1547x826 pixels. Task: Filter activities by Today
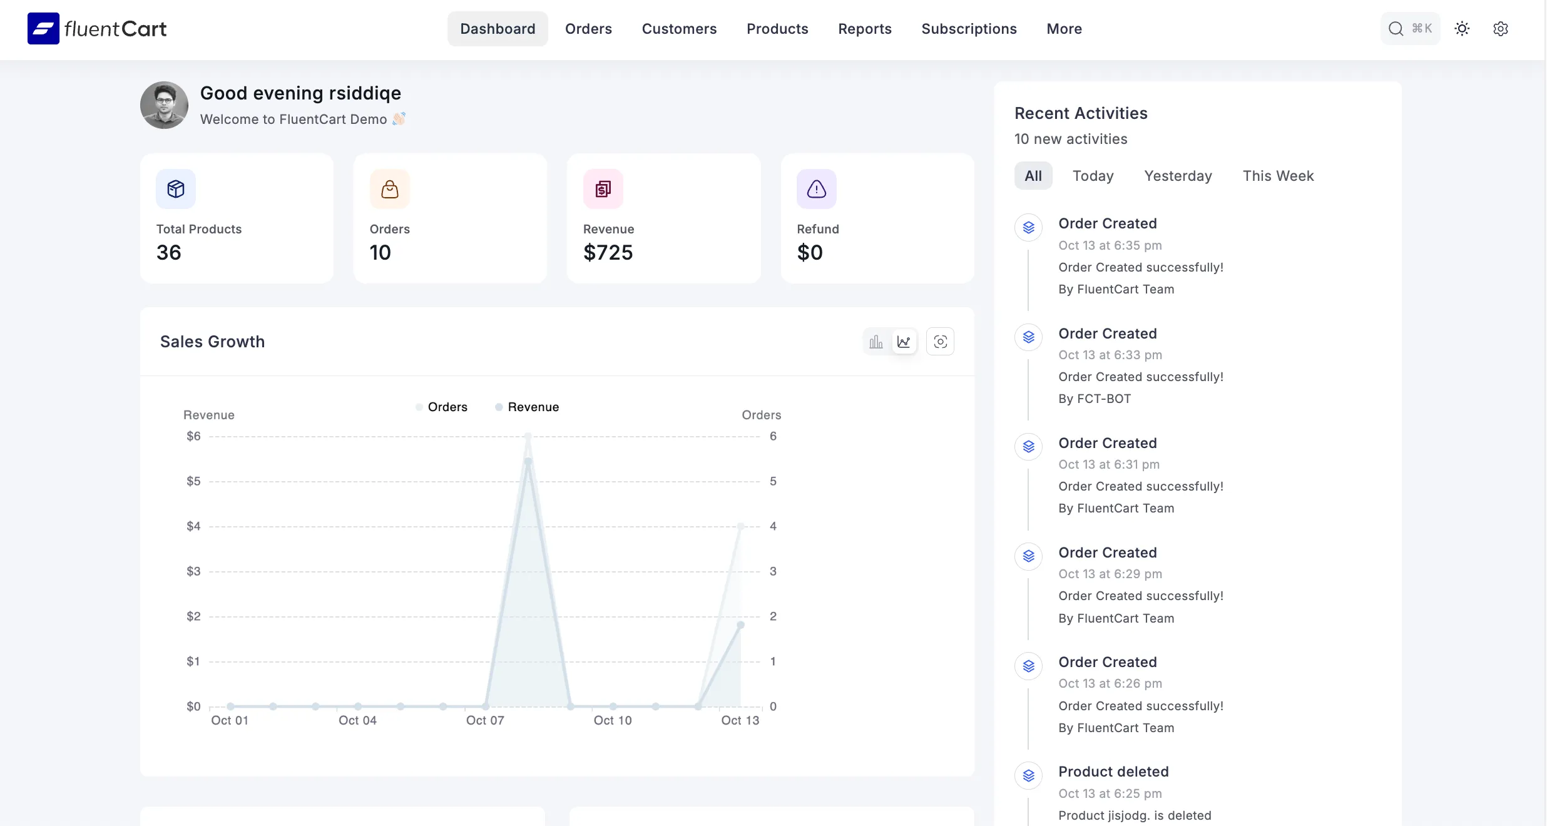point(1093,176)
